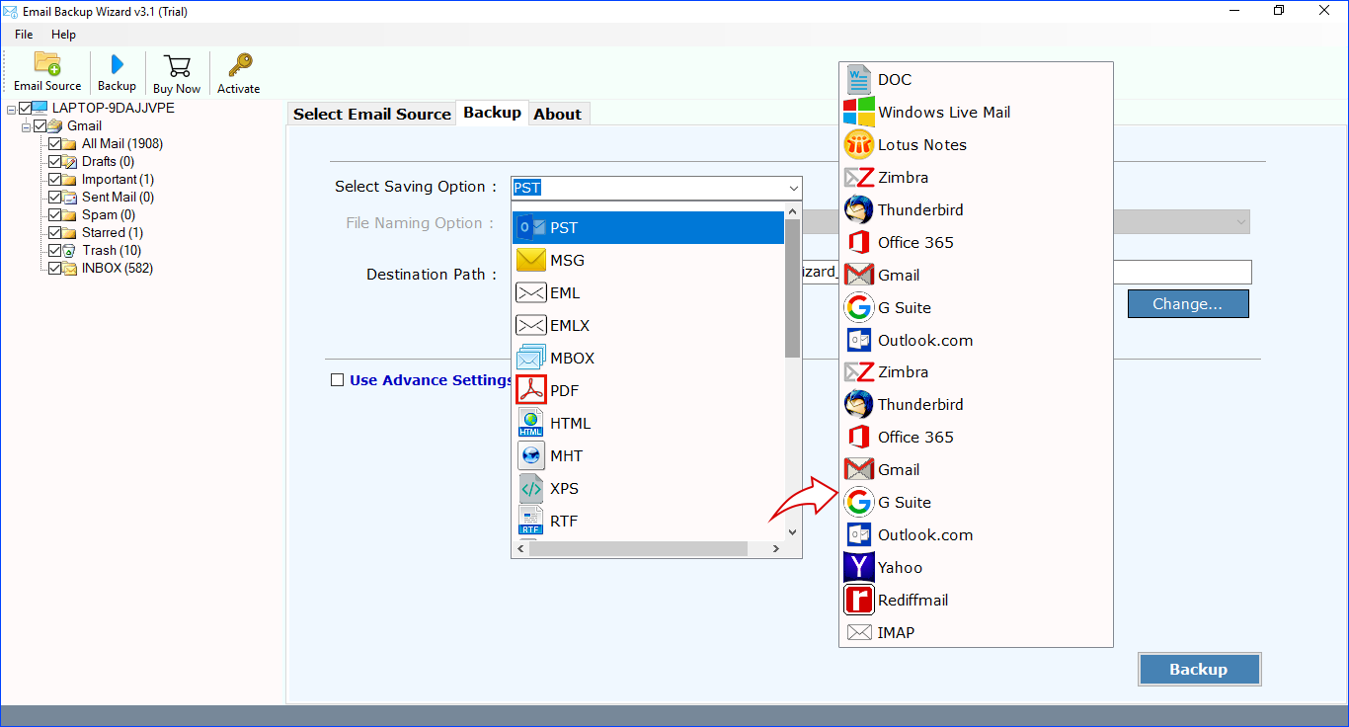This screenshot has height=727, width=1349.
Task: Click vertical scrollbar thumb in format list
Action: point(792,288)
